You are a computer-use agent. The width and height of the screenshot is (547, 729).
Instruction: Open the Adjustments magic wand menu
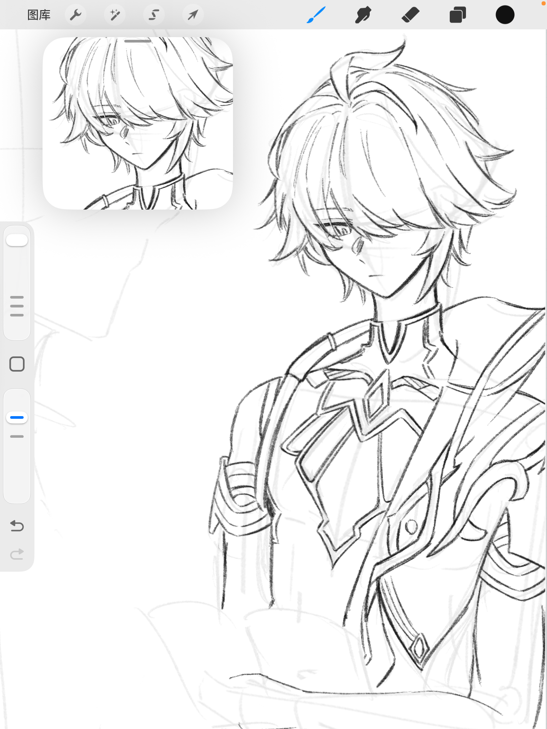tap(115, 15)
